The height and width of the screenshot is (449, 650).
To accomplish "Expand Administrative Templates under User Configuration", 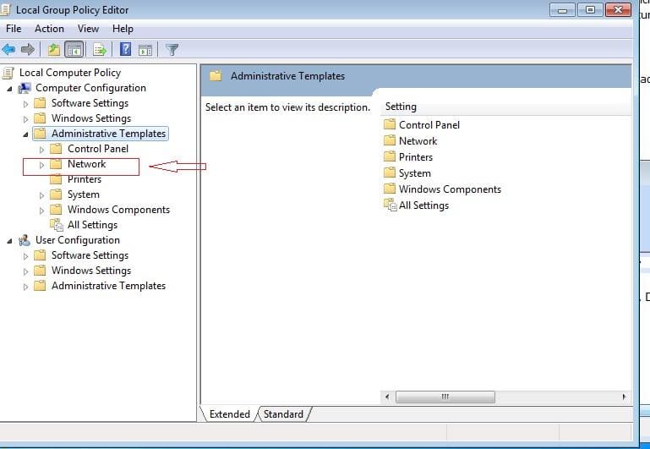I will tap(25, 287).
